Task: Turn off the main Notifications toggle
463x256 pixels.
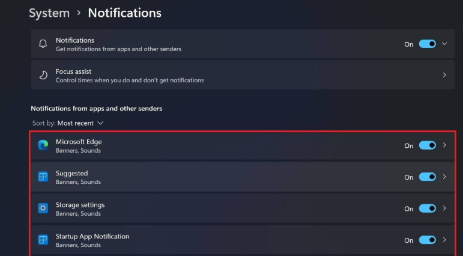Action: click(427, 44)
